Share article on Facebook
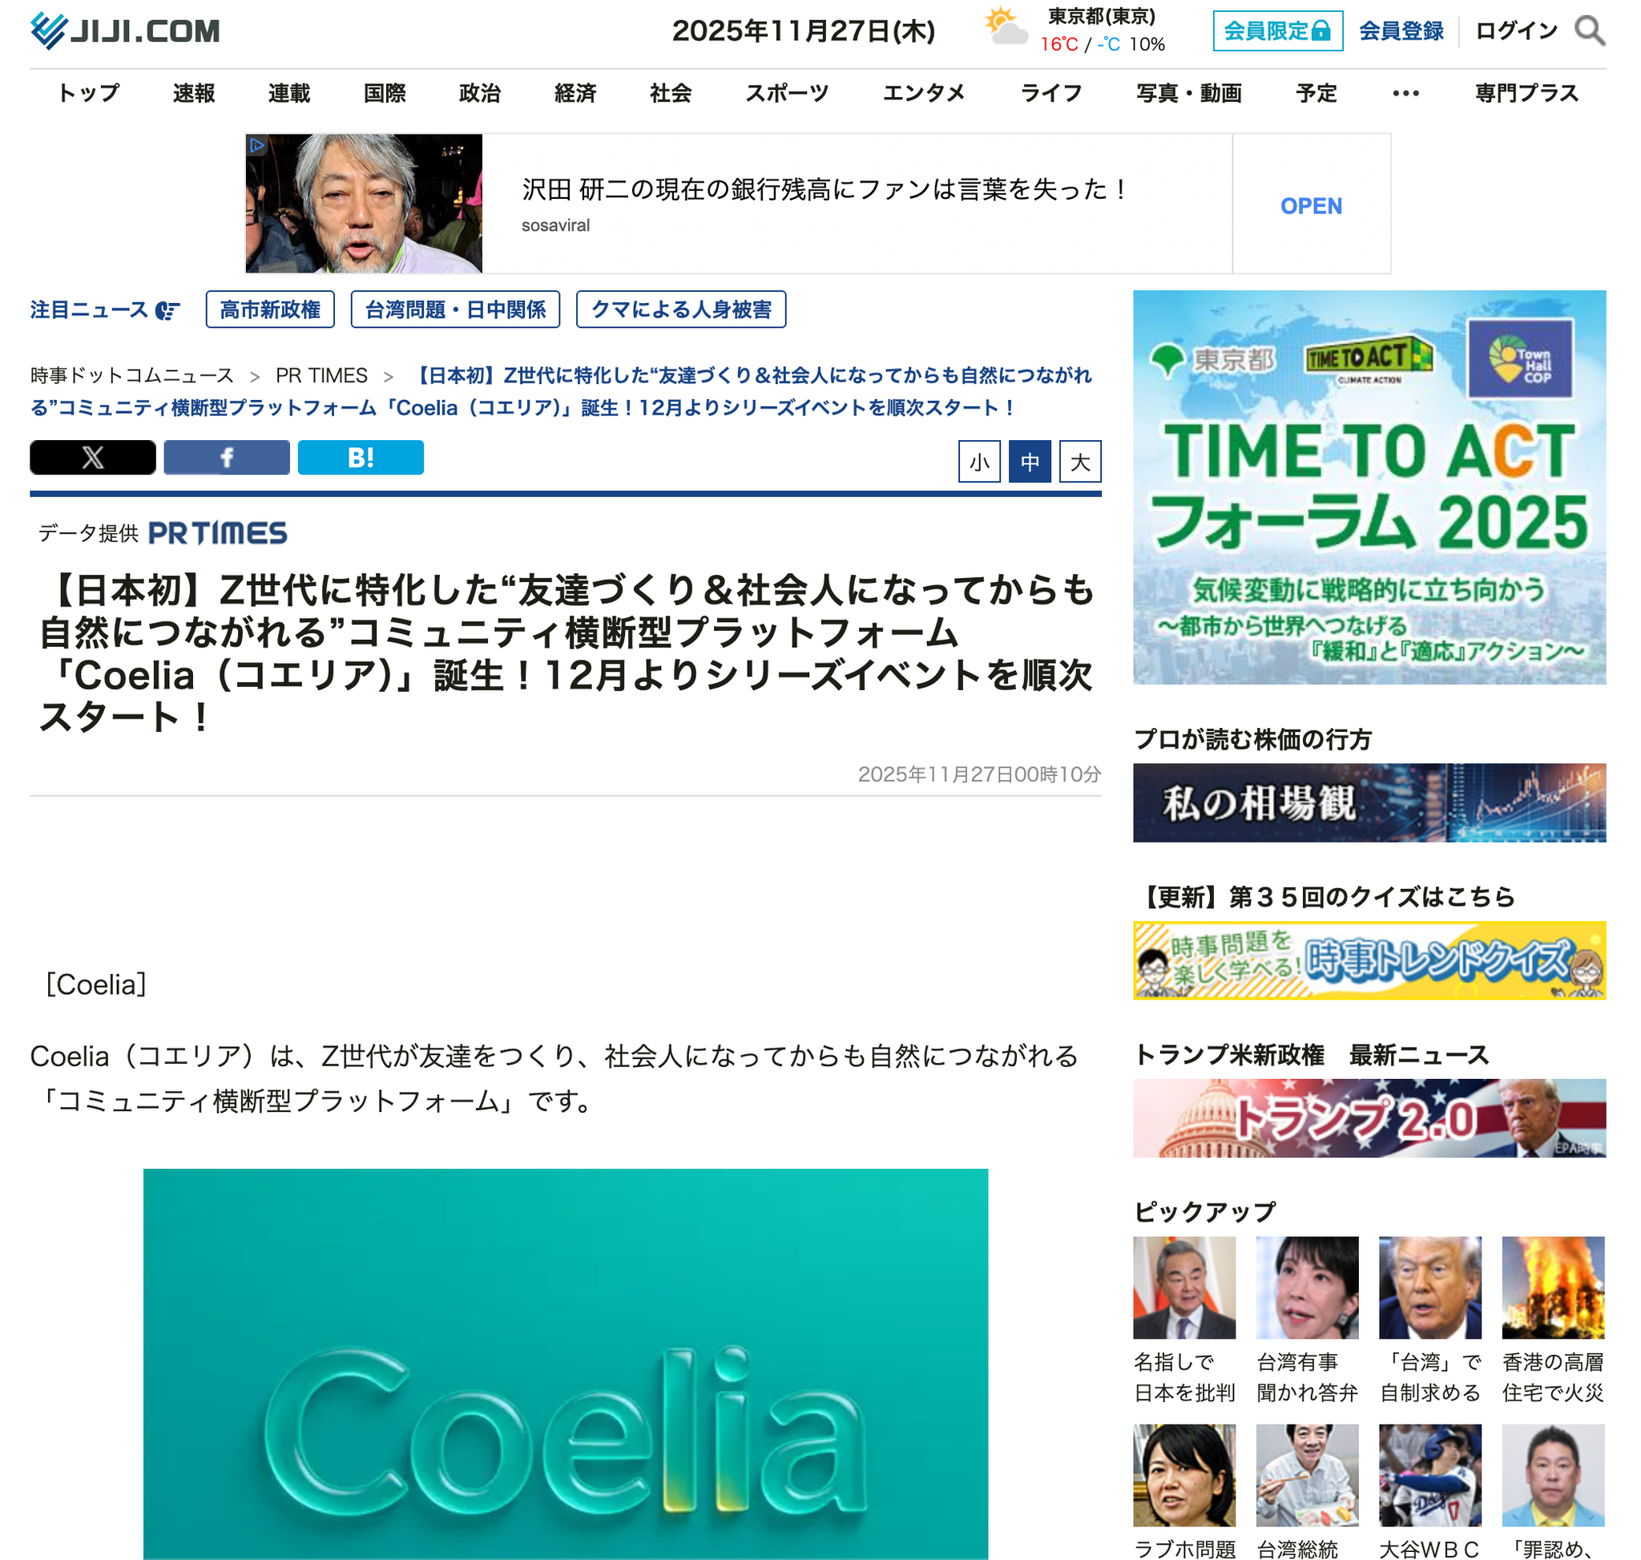The width and height of the screenshot is (1641, 1560). (226, 458)
